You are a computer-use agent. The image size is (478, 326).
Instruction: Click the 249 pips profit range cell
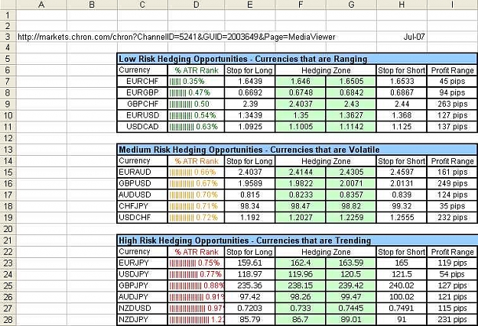(453, 183)
